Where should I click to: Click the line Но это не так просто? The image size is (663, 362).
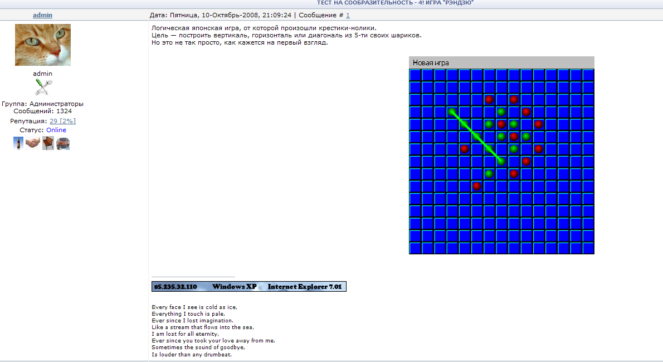coord(240,42)
